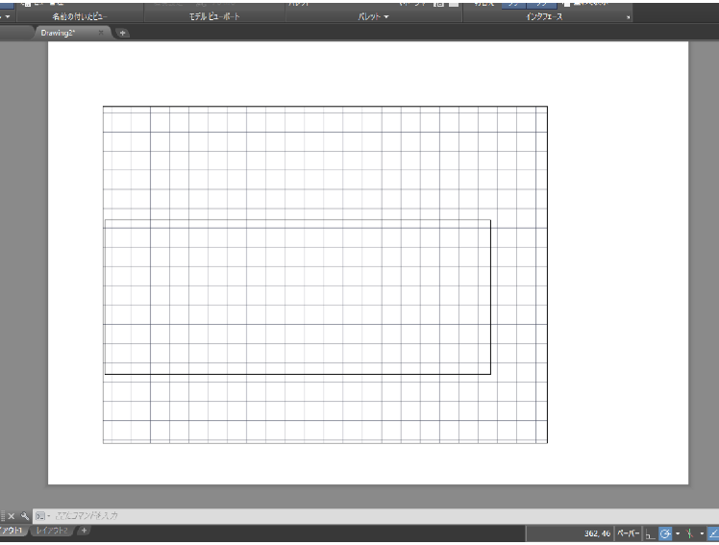Switch to the レイアウト1 layout tab
719x545 pixels.
(x=12, y=531)
